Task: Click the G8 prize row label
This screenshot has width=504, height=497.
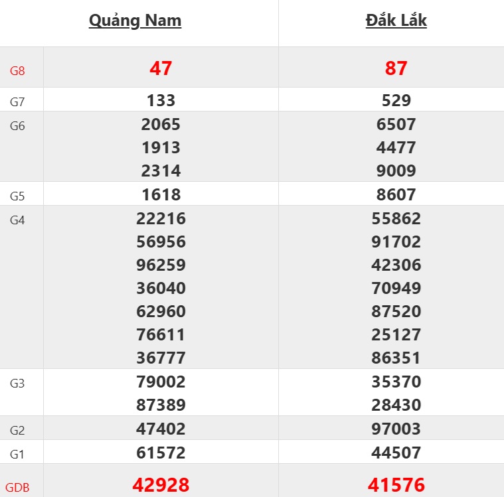Action: click(x=18, y=70)
